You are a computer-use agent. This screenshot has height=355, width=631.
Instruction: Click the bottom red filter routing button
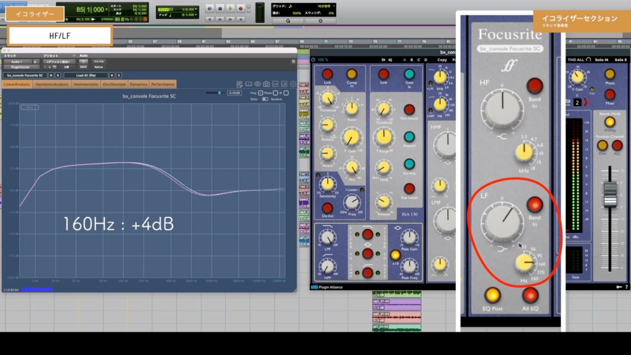[367, 272]
